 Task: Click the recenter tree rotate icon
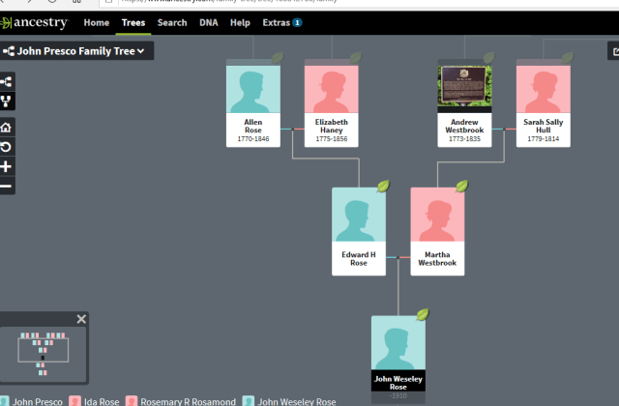7,147
